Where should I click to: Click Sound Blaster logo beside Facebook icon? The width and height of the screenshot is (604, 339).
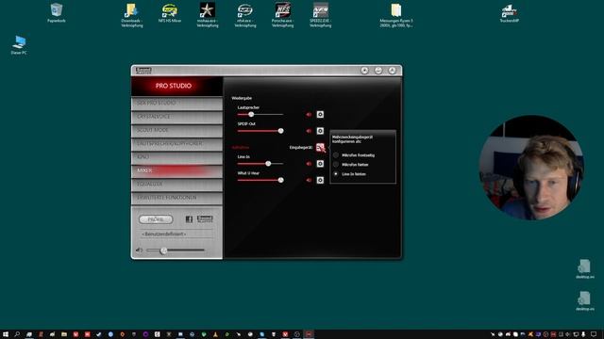[x=205, y=219]
